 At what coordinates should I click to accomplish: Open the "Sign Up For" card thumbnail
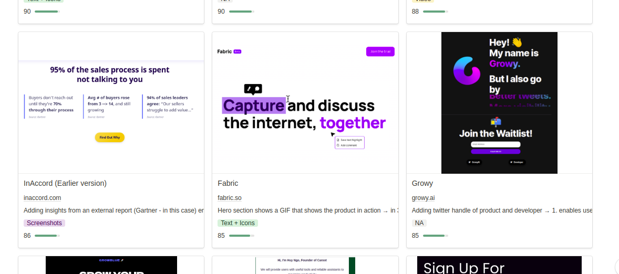click(499, 265)
